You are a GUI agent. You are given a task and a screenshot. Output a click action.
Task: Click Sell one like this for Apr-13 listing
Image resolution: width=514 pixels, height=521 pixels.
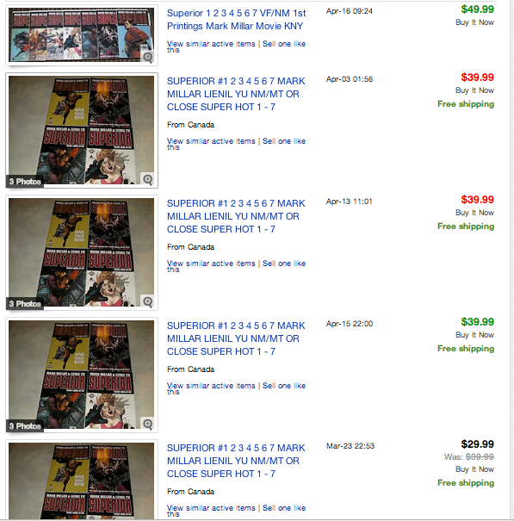point(284,264)
